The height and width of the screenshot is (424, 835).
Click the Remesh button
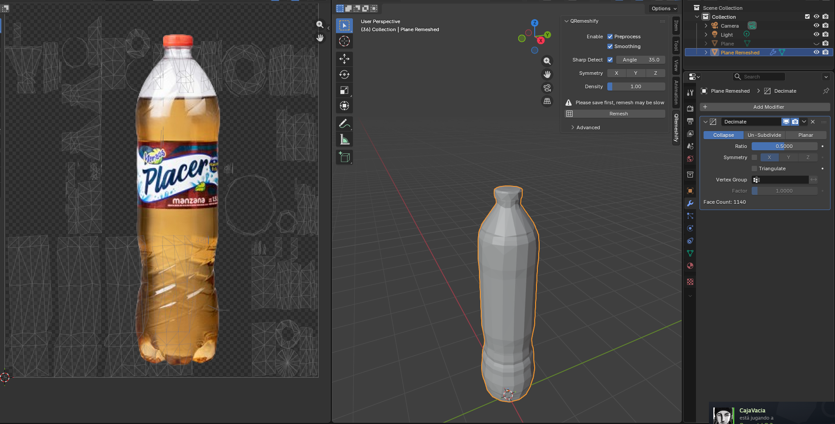point(618,114)
